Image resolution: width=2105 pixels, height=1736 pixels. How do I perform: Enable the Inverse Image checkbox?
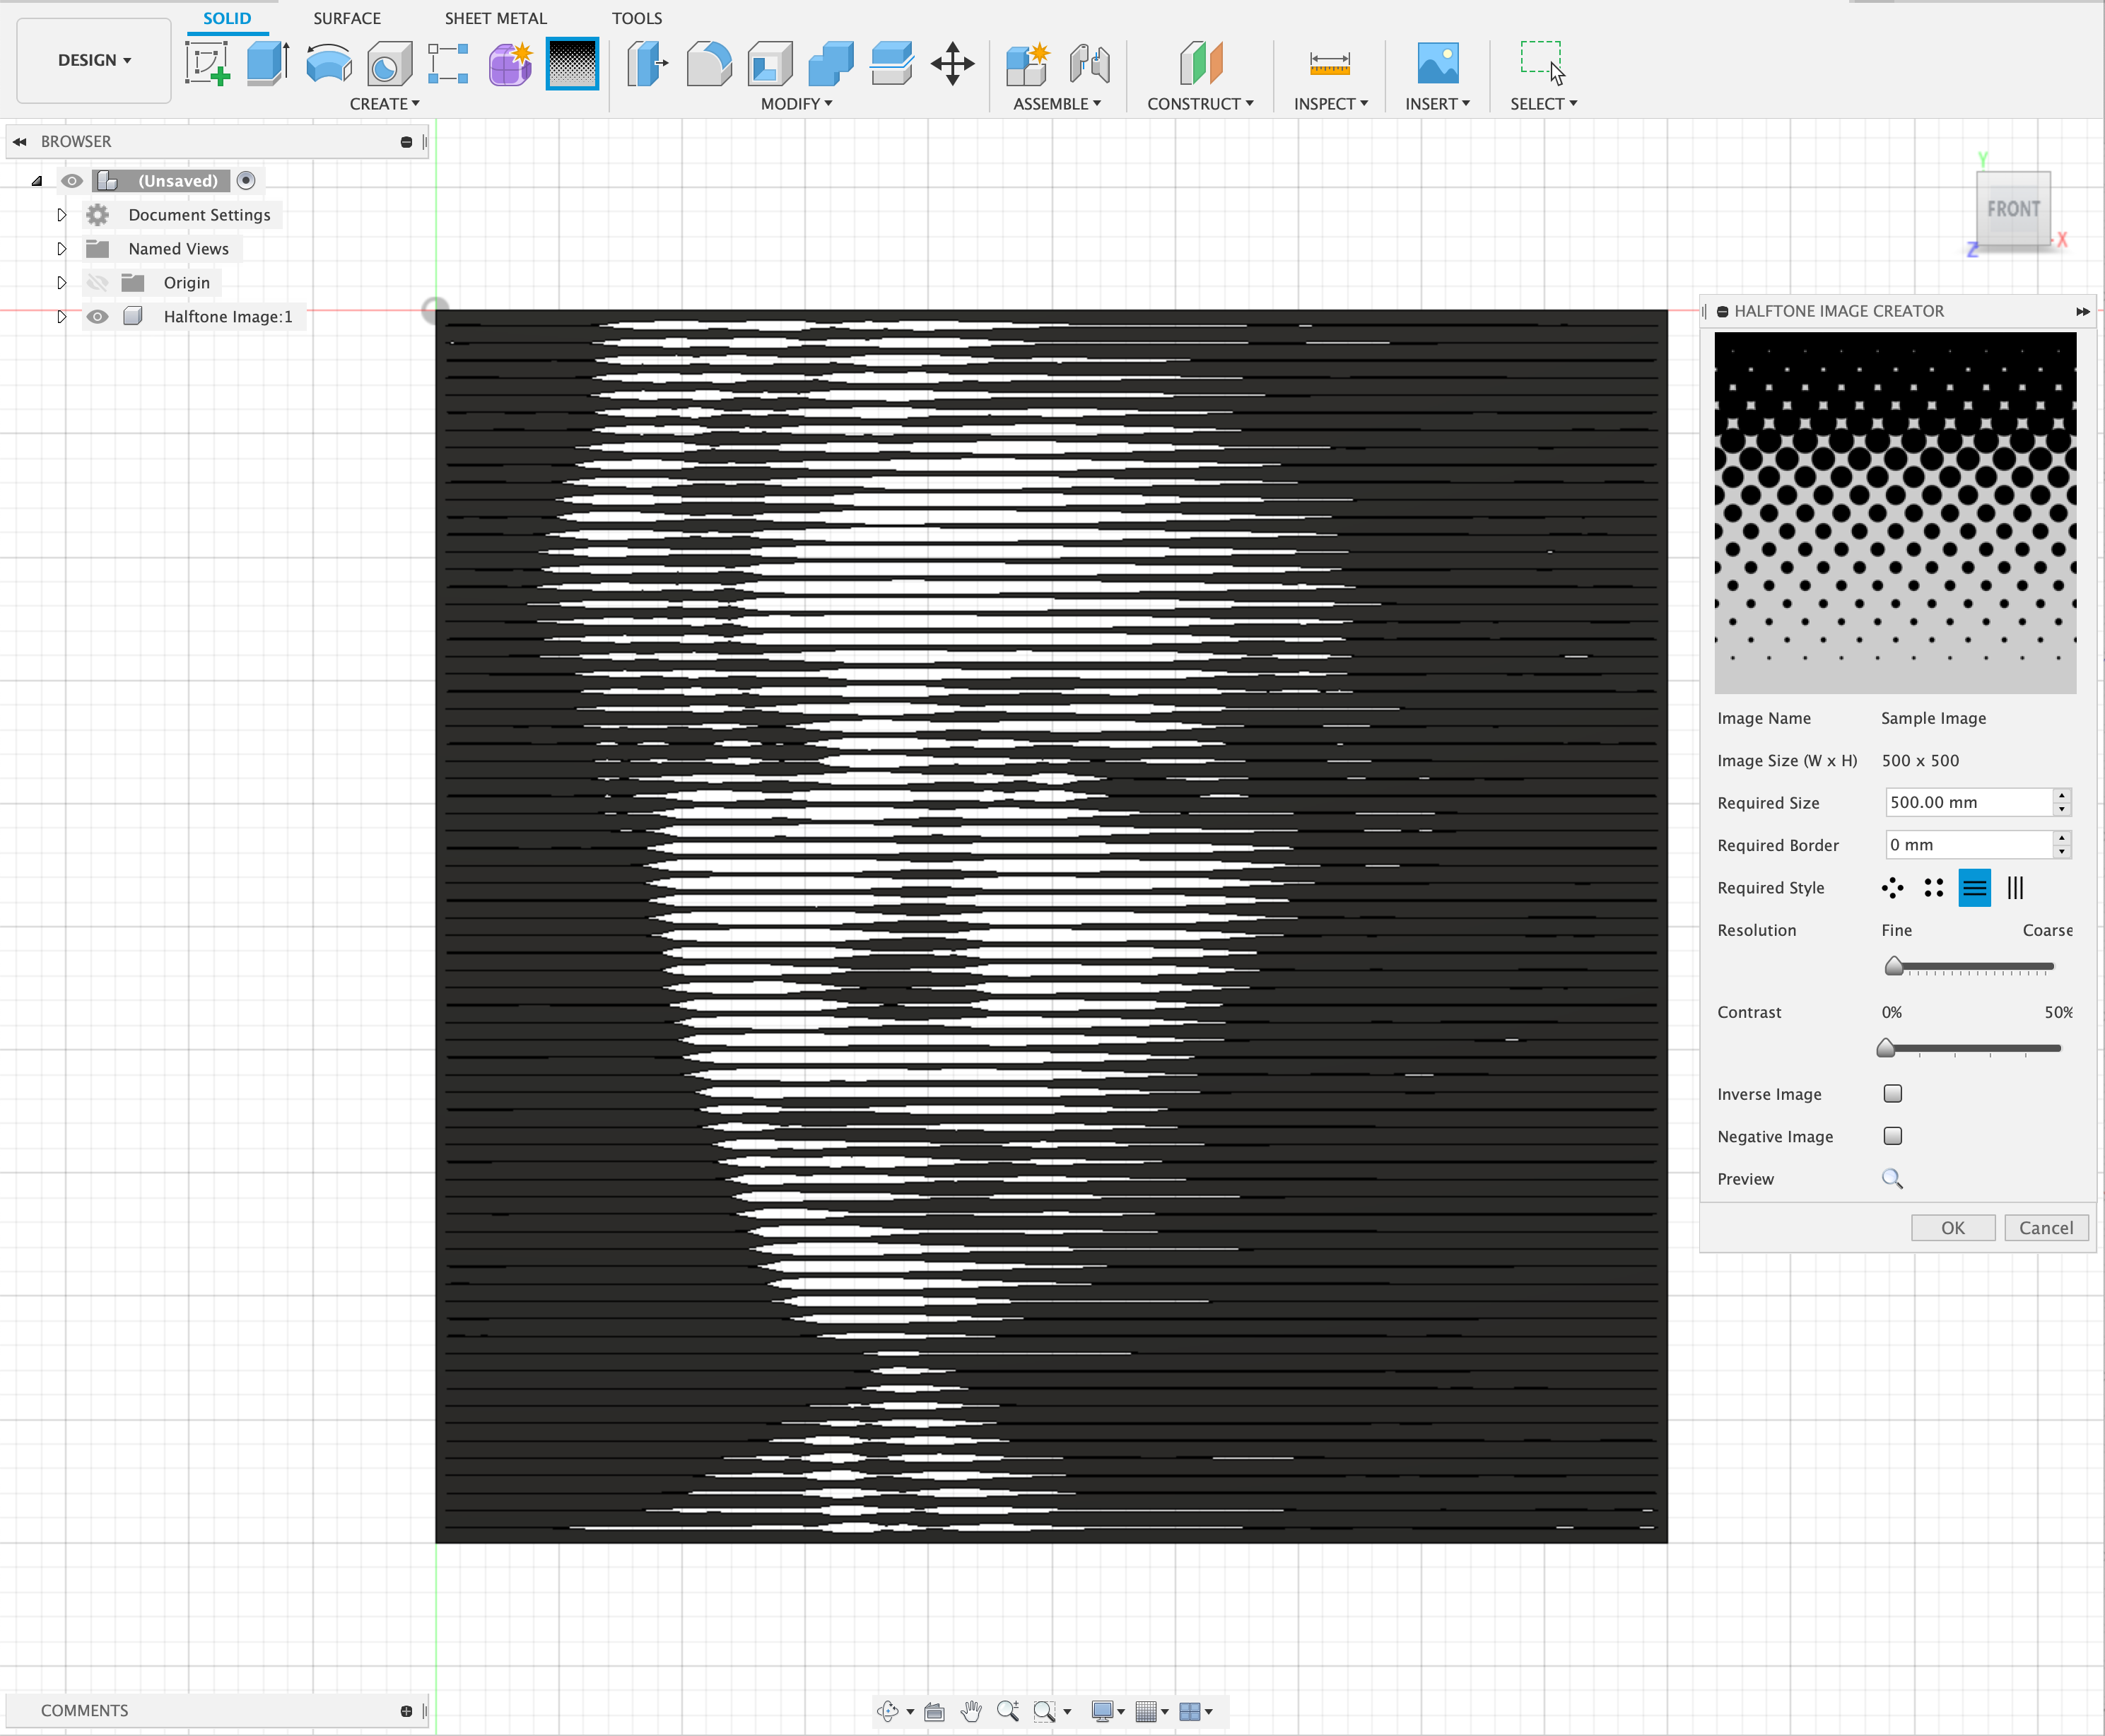tap(1892, 1094)
